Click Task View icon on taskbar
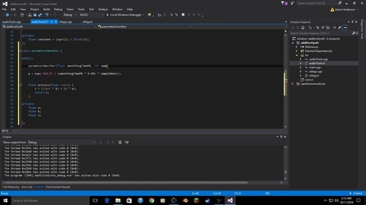This screenshot has width=366, height=205. (x=95, y=200)
